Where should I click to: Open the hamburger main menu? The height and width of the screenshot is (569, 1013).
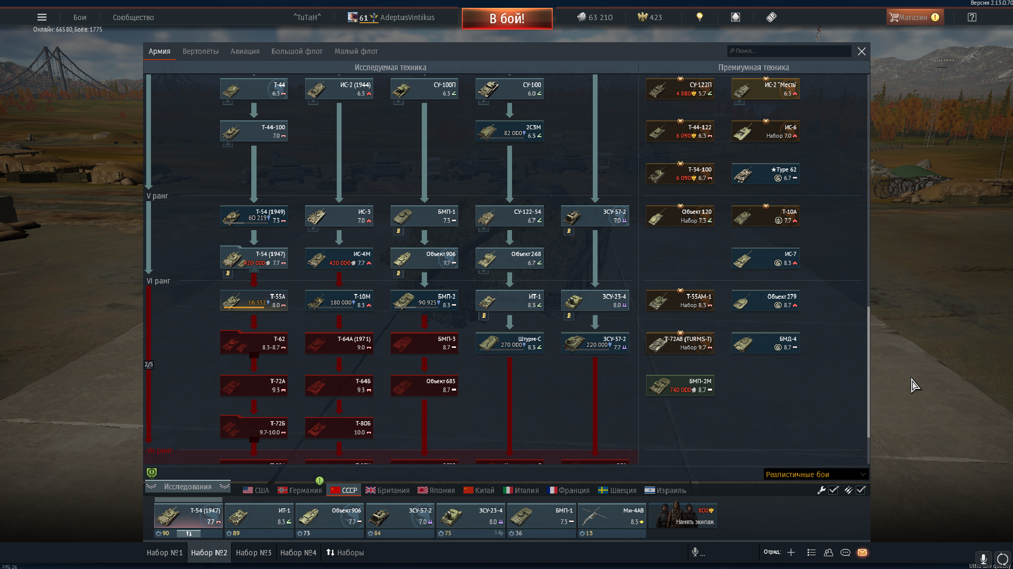coord(42,17)
